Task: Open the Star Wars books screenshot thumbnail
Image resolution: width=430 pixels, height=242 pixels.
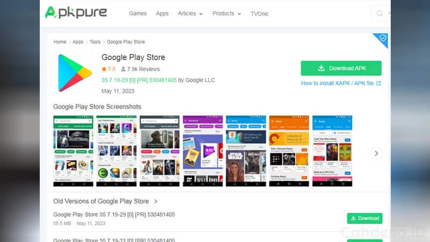Action: (x=246, y=151)
